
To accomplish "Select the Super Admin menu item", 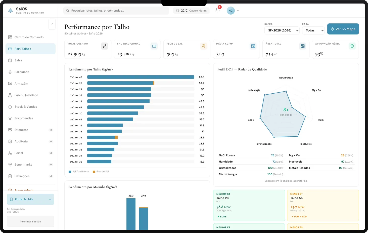I will point(24,190).
